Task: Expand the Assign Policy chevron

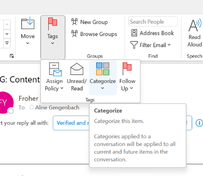Action: click(62, 88)
